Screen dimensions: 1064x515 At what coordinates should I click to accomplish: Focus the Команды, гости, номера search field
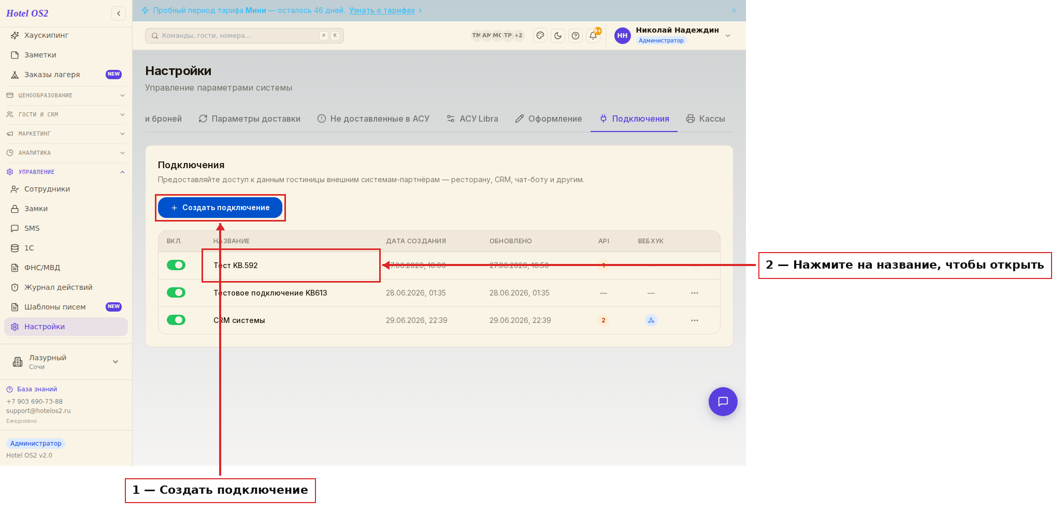tap(245, 36)
